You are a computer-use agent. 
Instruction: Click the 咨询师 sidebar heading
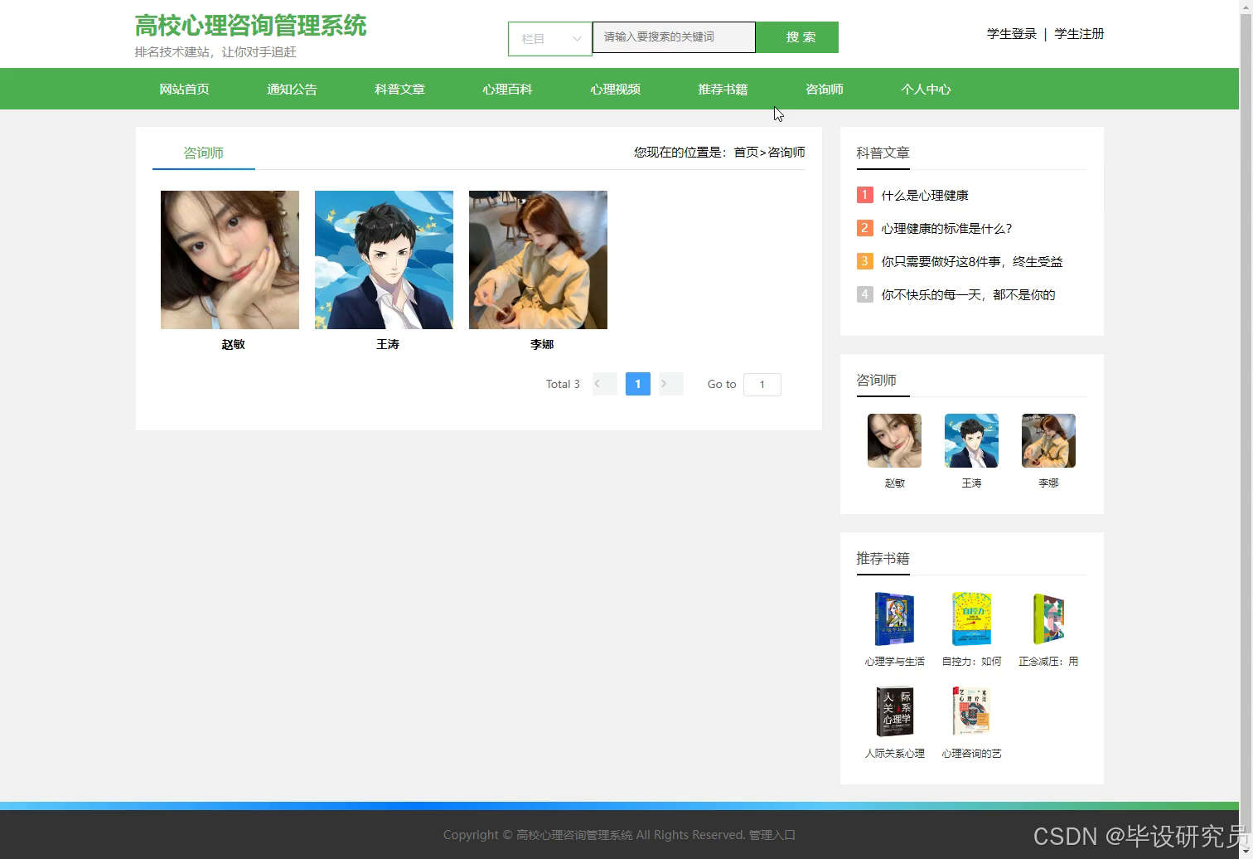[876, 381]
